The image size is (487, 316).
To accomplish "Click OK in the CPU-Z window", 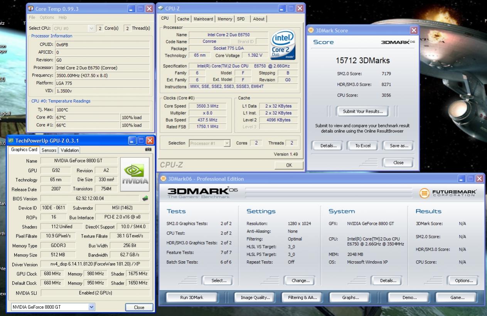I will (289, 165).
